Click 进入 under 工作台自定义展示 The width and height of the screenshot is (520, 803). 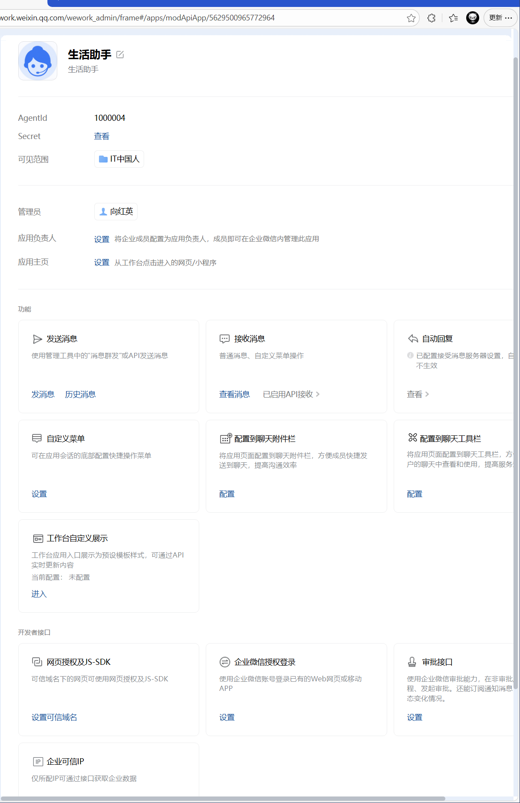click(x=39, y=594)
